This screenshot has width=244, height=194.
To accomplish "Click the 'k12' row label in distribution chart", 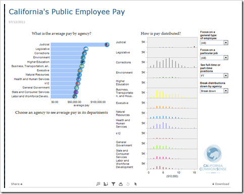I will click(118, 133).
